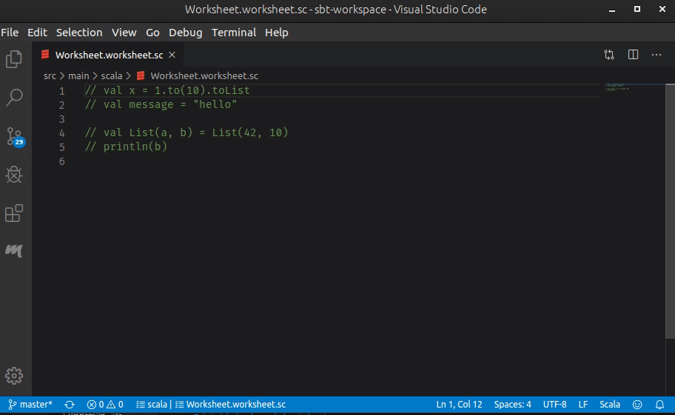Image resolution: width=675 pixels, height=415 pixels.
Task: Change LF end of line sequence
Action: pos(583,404)
